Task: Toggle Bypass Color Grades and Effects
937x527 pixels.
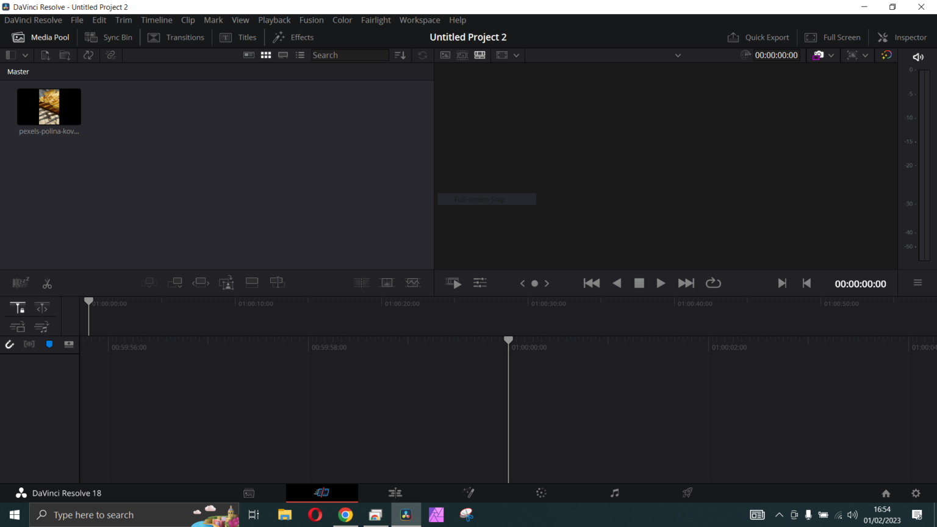Action: coord(886,55)
